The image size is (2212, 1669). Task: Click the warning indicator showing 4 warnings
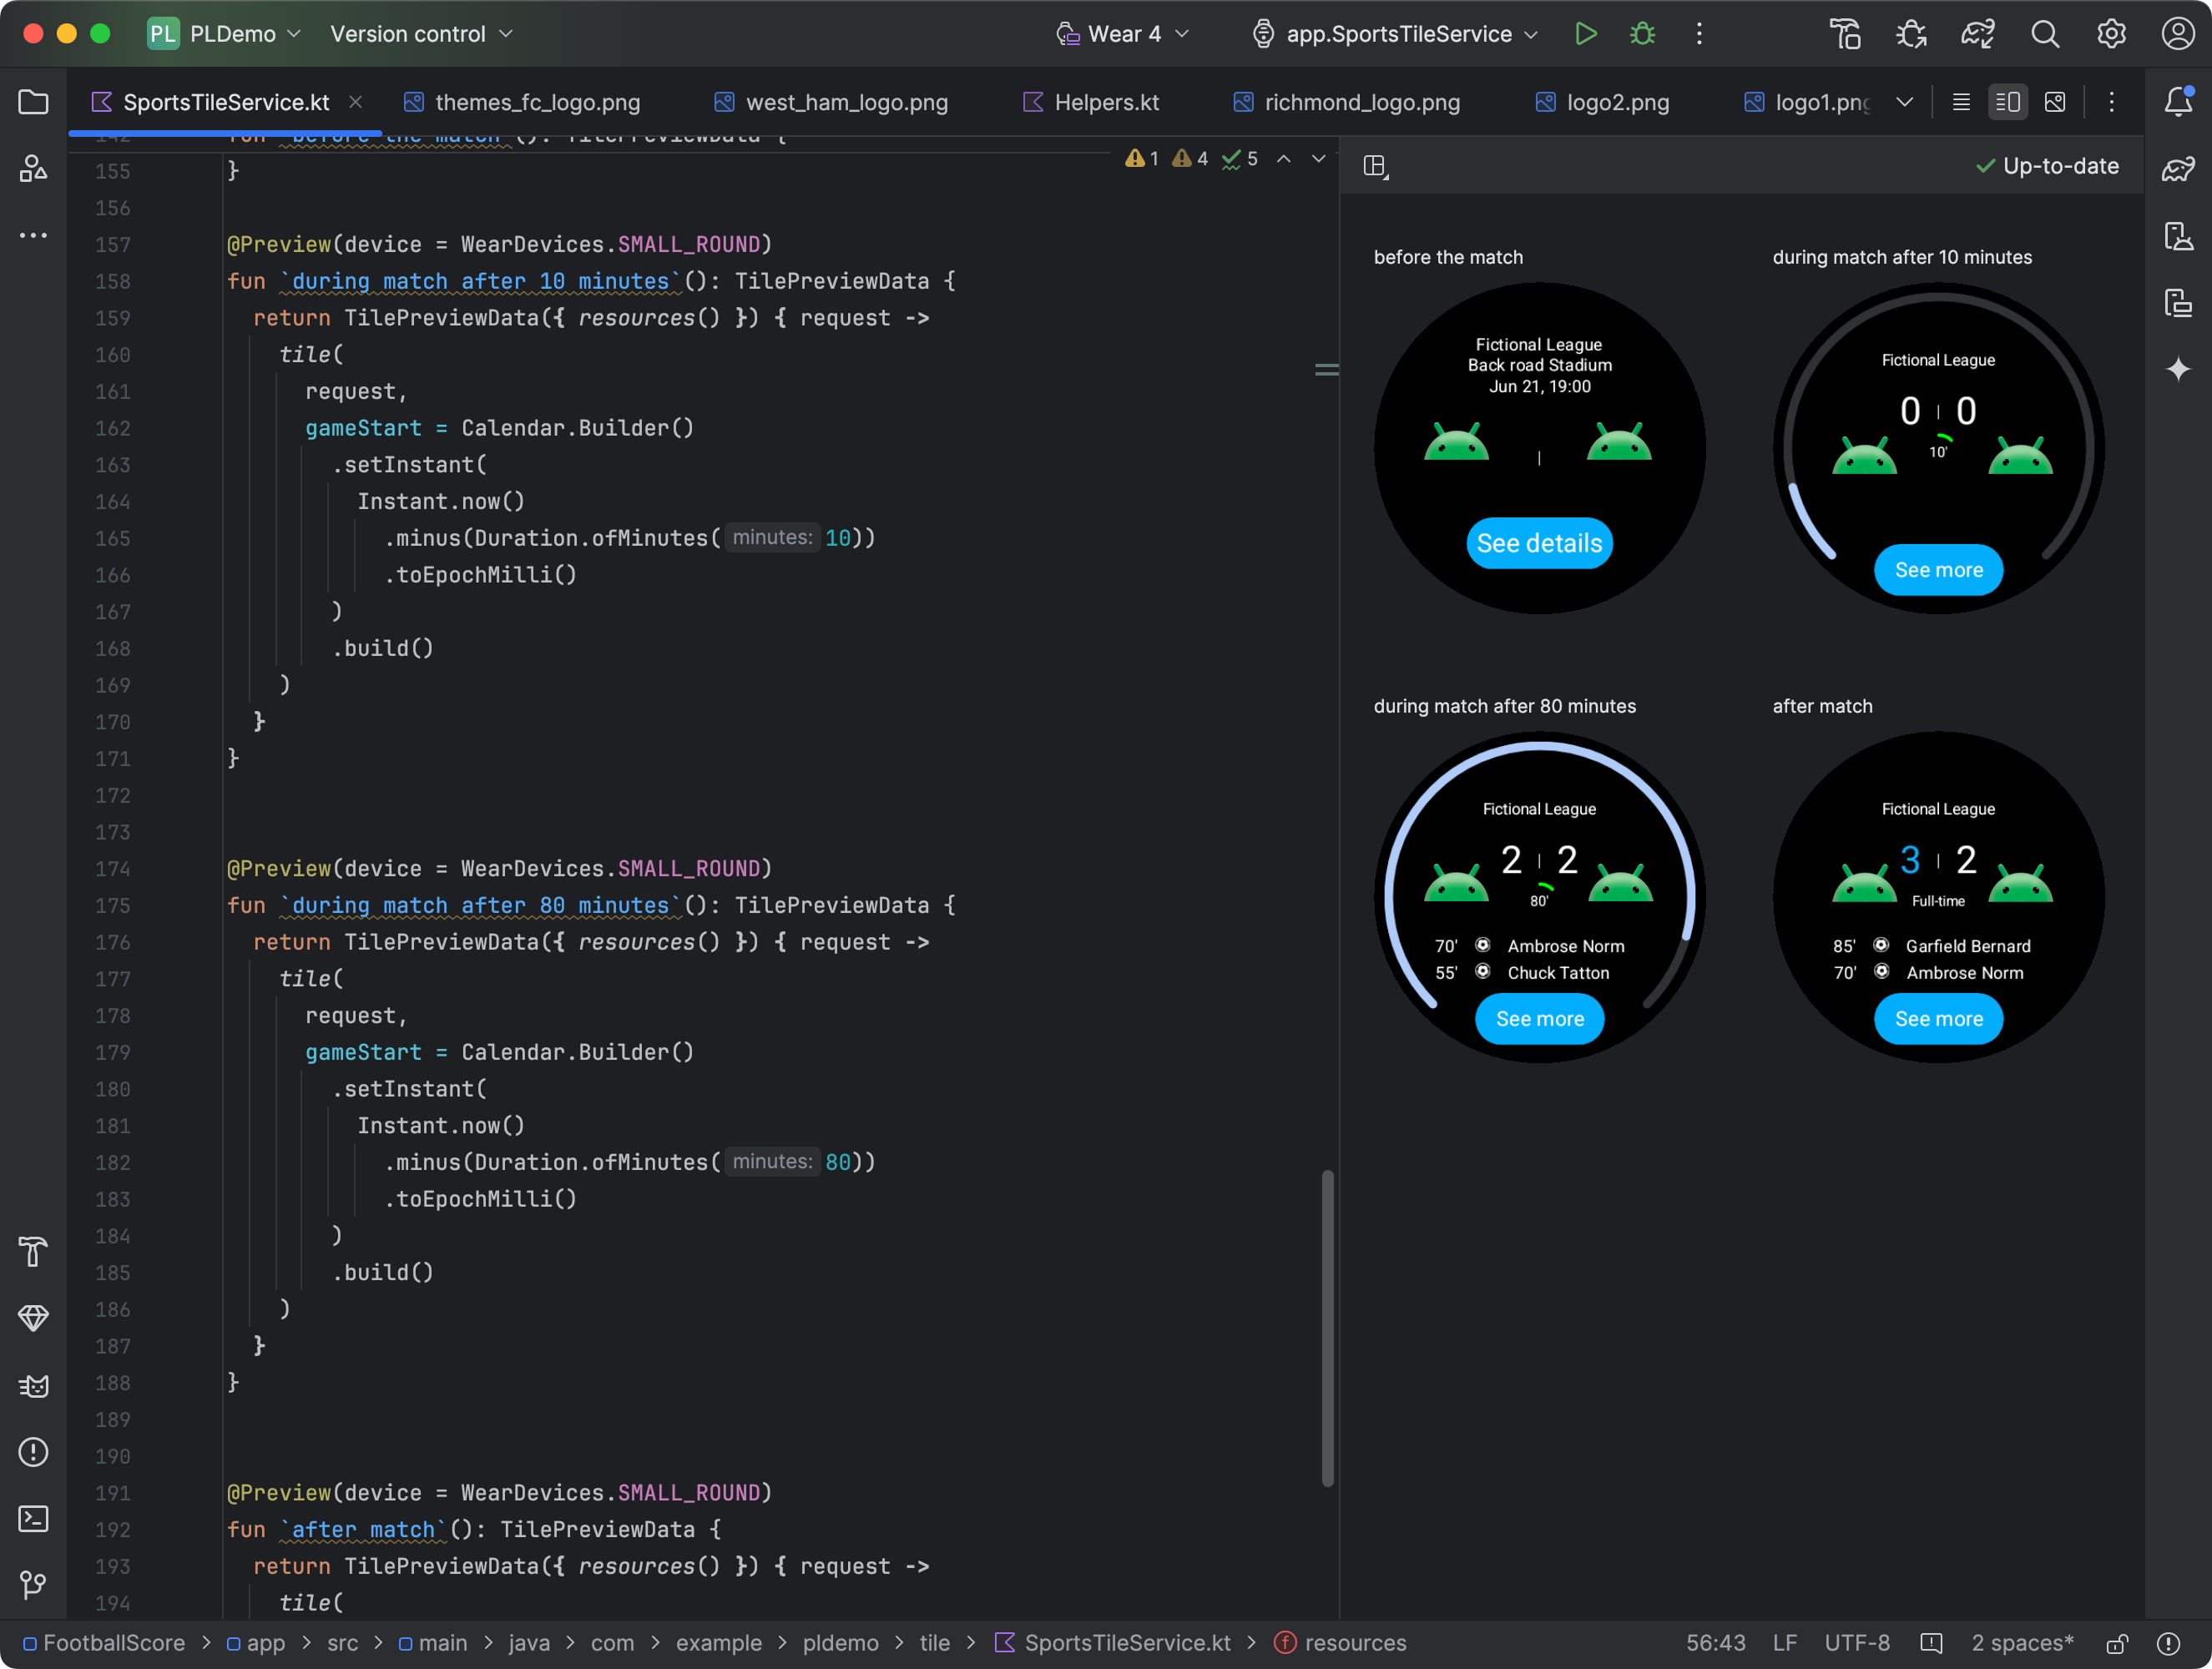[x=1192, y=164]
